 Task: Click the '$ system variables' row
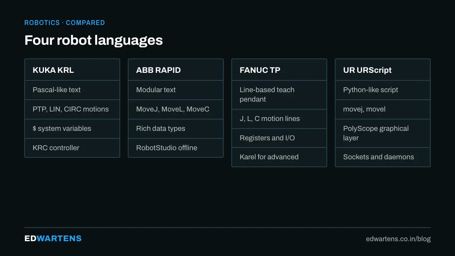click(72, 129)
